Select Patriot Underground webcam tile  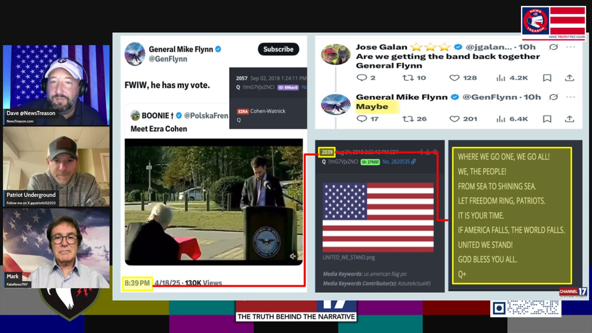(56, 167)
